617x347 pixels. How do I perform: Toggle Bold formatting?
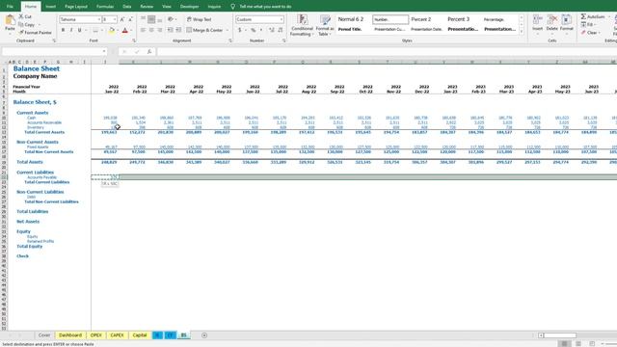tap(63, 30)
